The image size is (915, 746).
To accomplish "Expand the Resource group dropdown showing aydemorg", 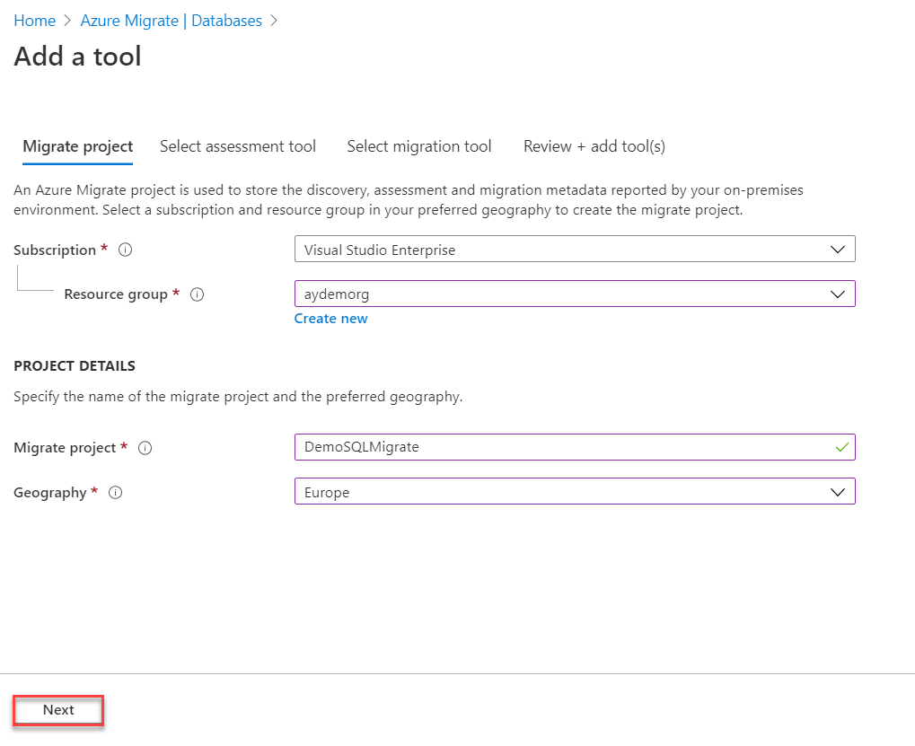I will [x=575, y=294].
